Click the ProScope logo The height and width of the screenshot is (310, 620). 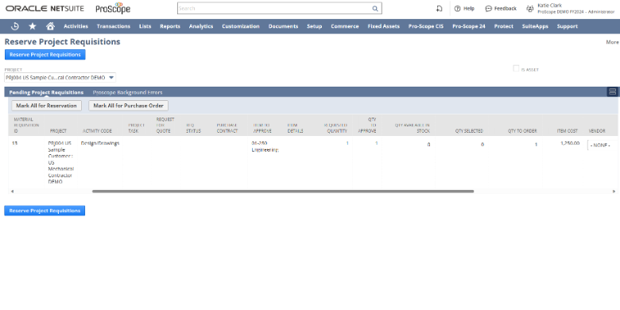[x=113, y=8]
